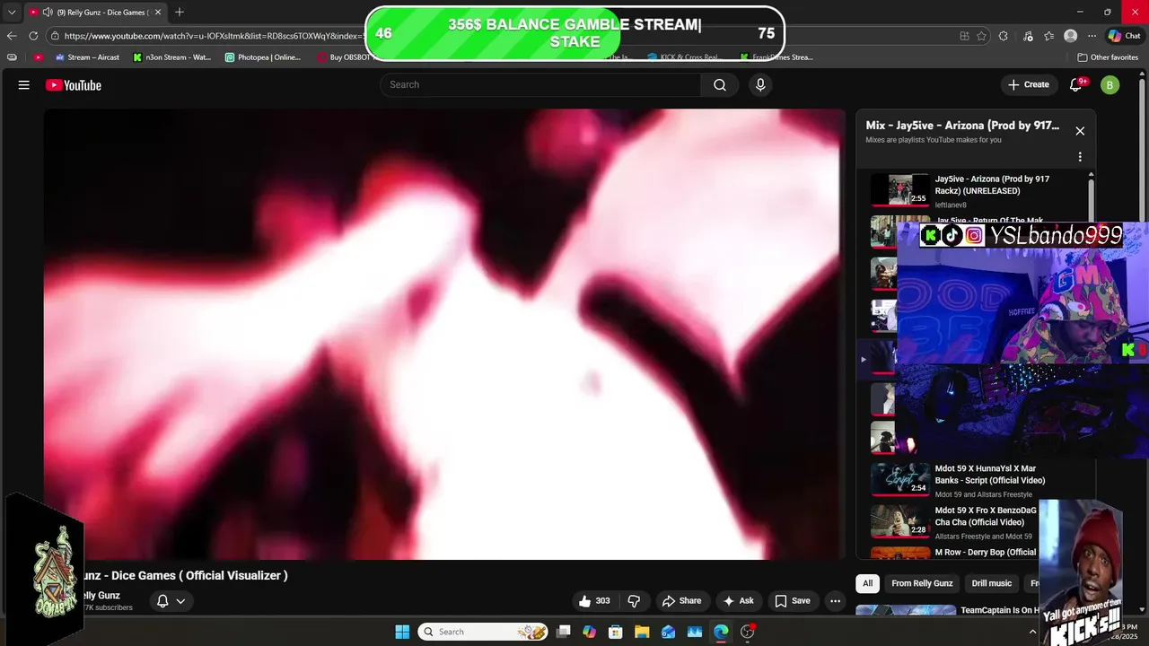
Task: Open the favorites list toolbar icon
Action: (x=1048, y=36)
